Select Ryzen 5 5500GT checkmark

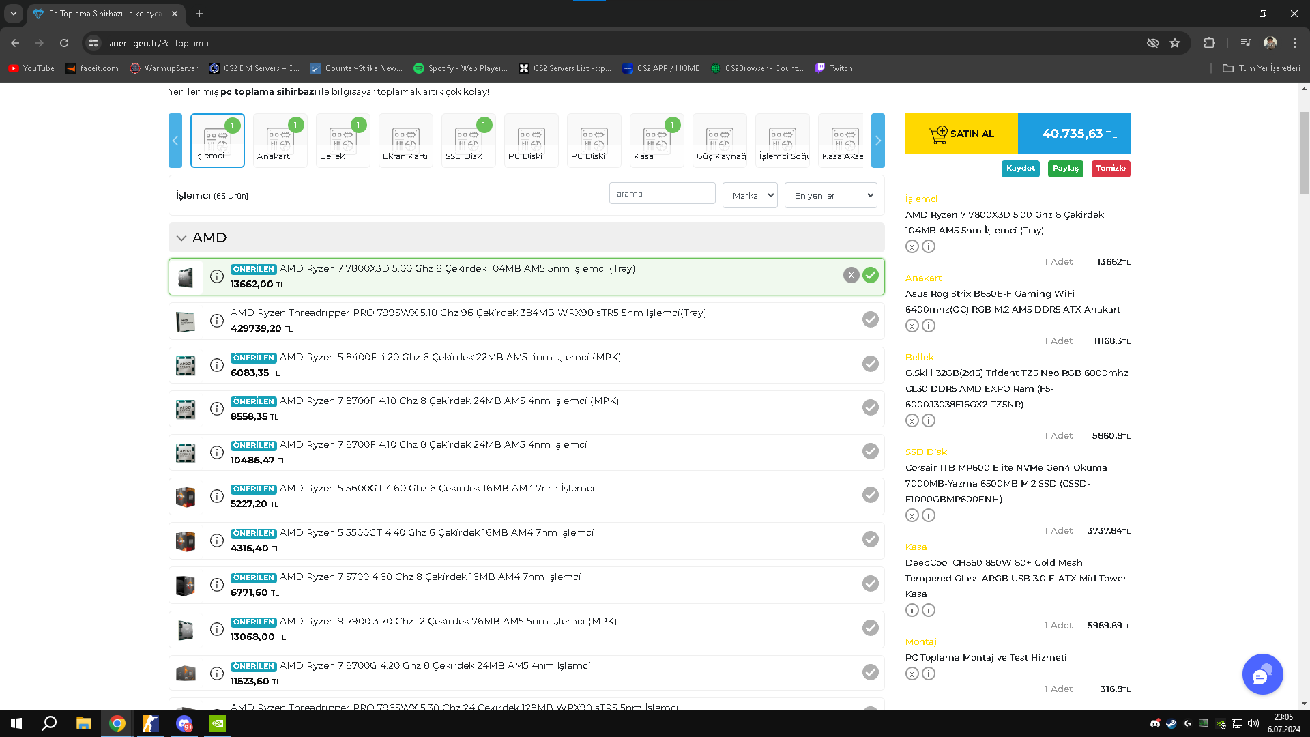[870, 539]
